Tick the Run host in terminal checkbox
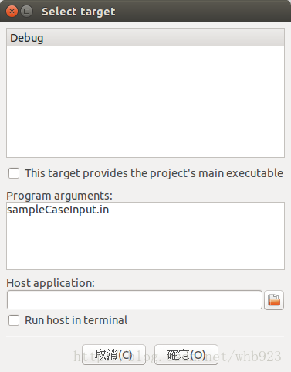This screenshot has height=372, width=291. coord(14,320)
